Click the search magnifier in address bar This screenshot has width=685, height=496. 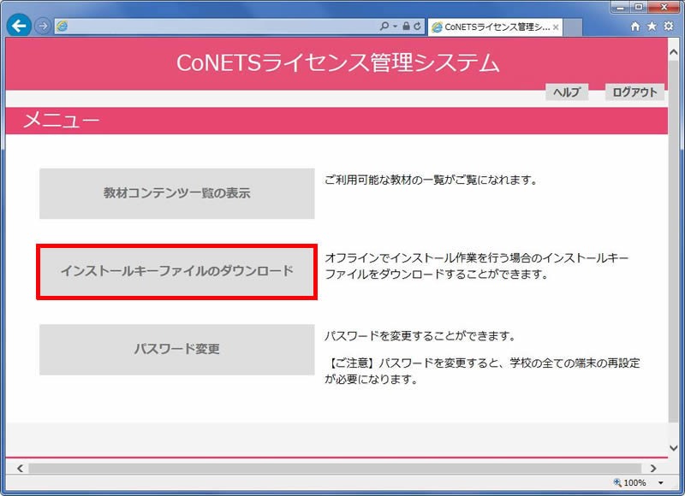pos(384,27)
